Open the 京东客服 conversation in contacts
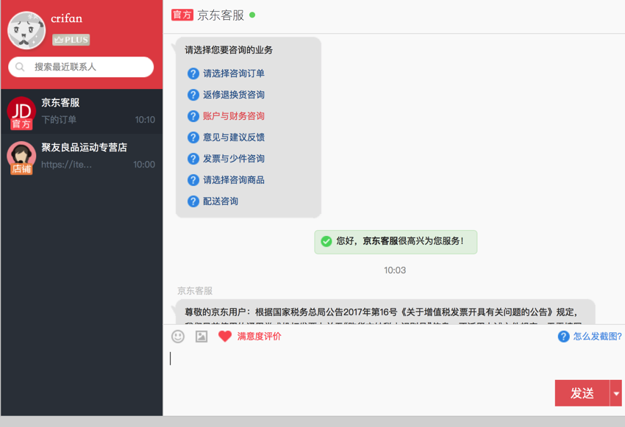This screenshot has width=625, height=427. (82, 112)
